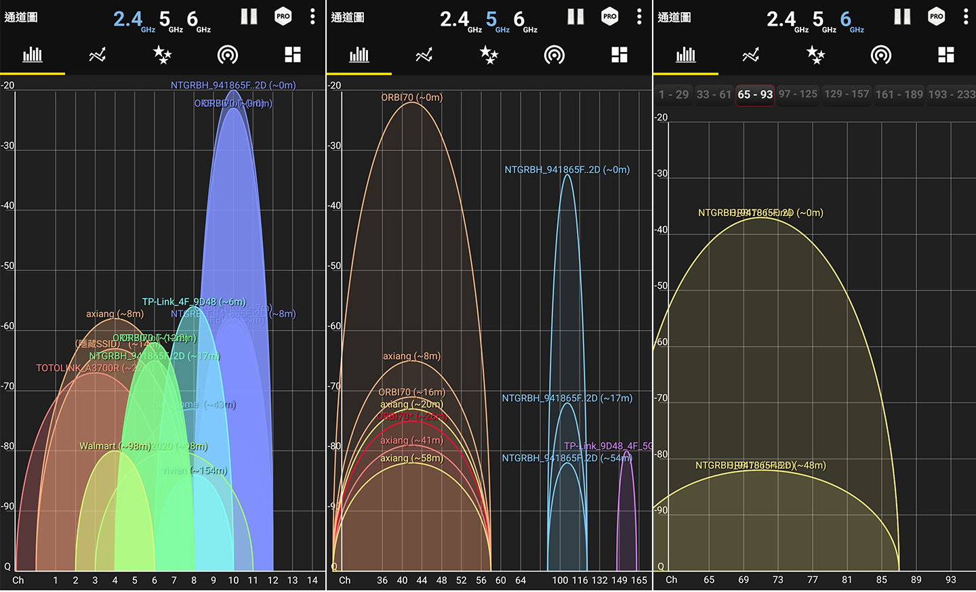976x592 pixels.
Task: Tap the TOTOLINK_A3700R network label
Action: [94, 368]
